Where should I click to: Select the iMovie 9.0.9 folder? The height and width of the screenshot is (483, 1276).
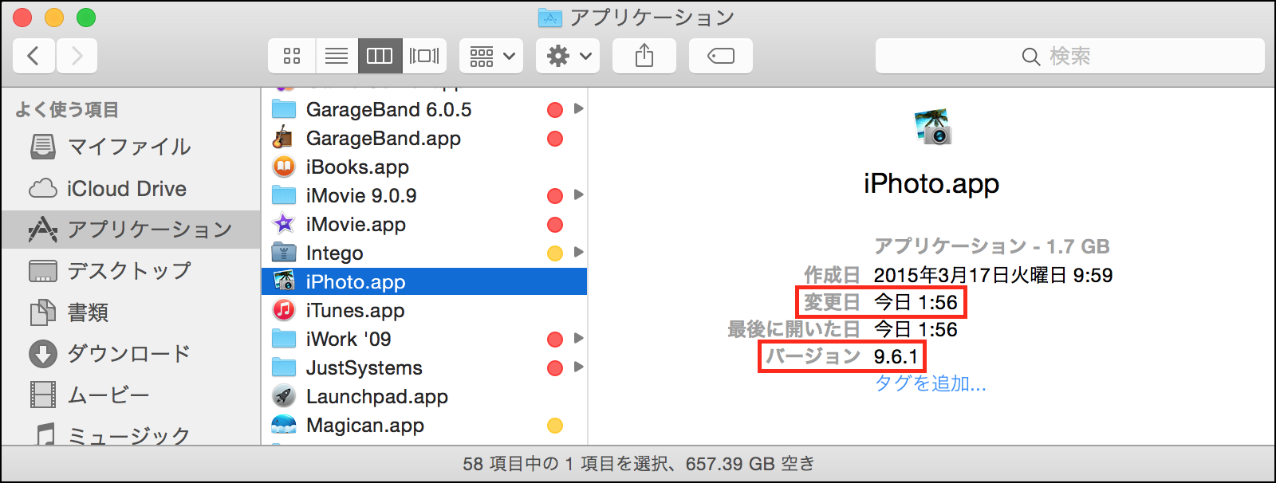424,195
